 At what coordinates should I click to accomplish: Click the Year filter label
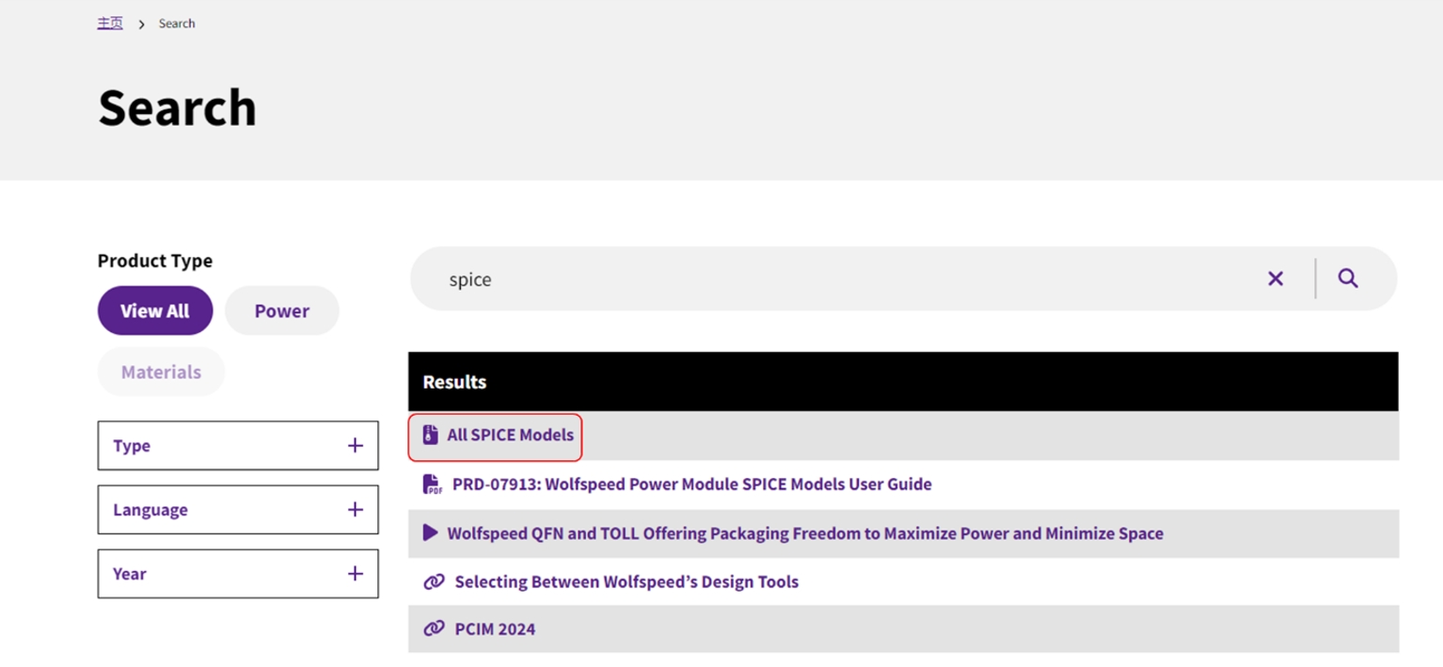(130, 574)
